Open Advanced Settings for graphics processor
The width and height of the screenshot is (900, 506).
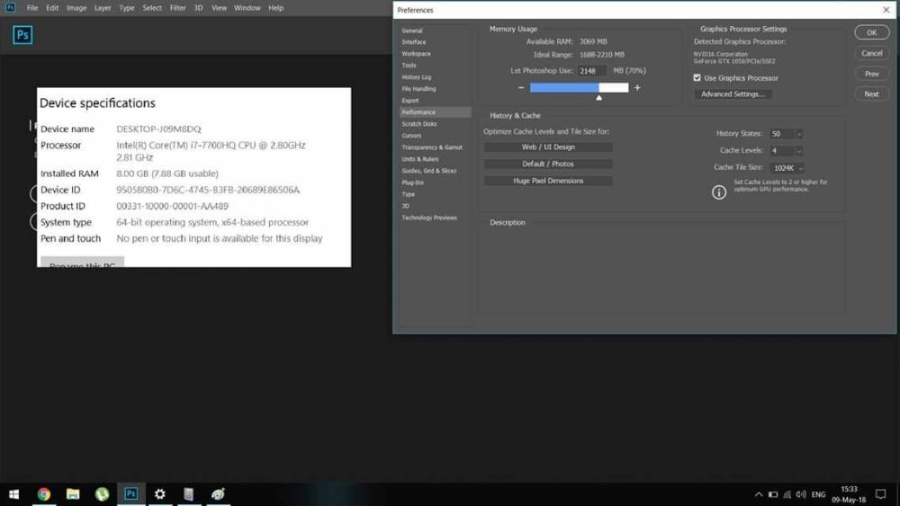click(x=733, y=94)
